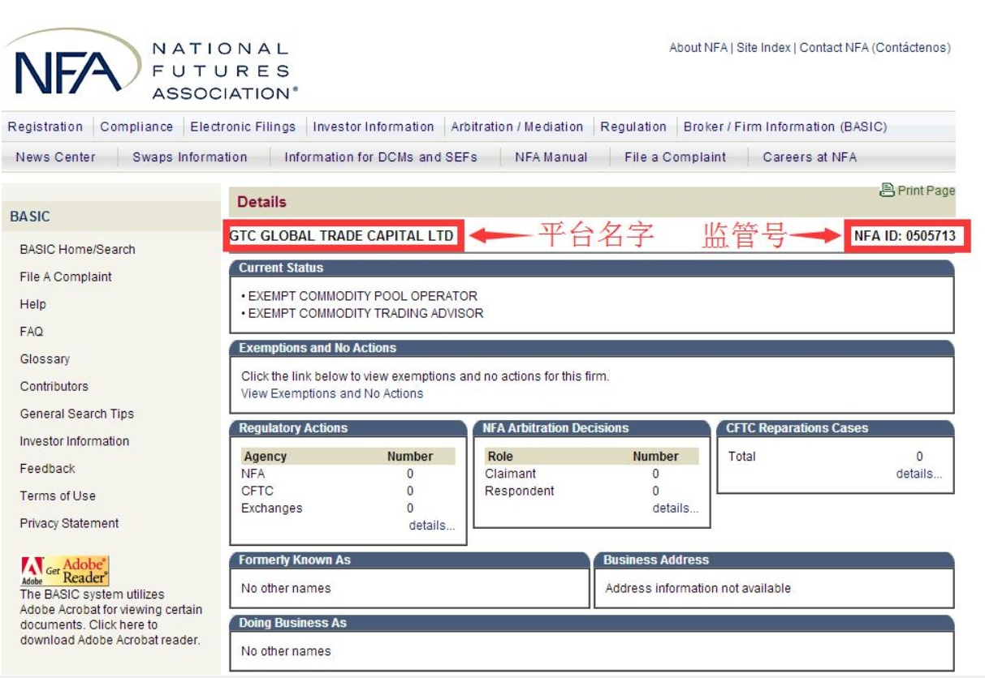The image size is (985, 678).
Task: Select the GTC GLOBAL TRADE CAPITAL LTD name
Action: pyautogui.click(x=342, y=236)
